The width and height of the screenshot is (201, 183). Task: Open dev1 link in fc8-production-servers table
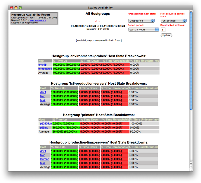tap(43, 92)
